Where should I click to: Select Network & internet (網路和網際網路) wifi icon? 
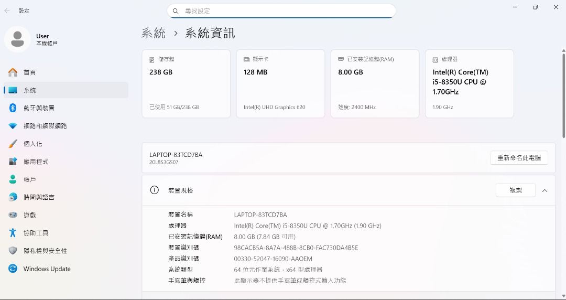tap(13, 126)
